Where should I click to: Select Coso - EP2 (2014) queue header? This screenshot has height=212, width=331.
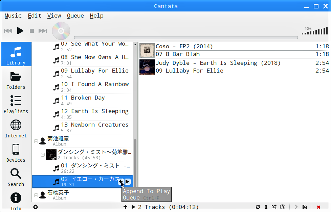click(x=242, y=46)
